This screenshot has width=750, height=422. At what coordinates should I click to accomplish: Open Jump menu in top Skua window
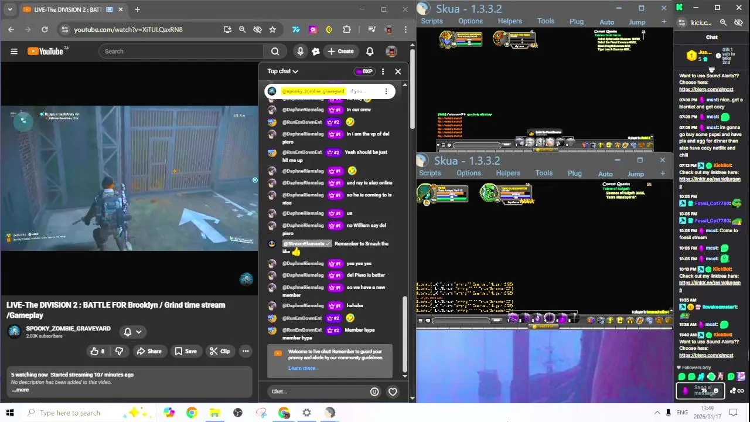click(637, 22)
